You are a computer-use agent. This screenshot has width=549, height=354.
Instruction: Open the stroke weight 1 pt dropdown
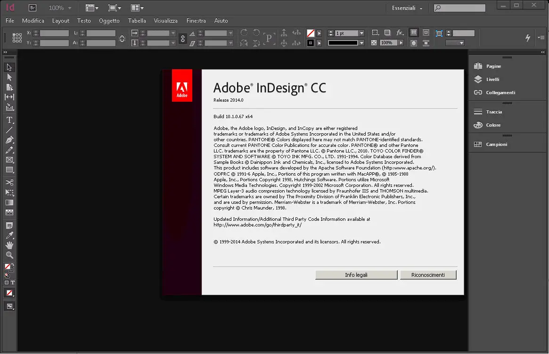[x=362, y=33]
